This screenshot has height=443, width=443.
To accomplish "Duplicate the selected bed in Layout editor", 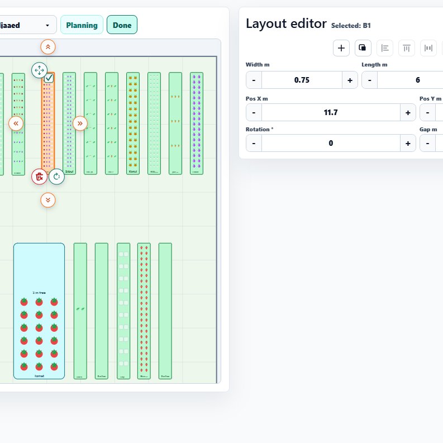I will pyautogui.click(x=363, y=48).
